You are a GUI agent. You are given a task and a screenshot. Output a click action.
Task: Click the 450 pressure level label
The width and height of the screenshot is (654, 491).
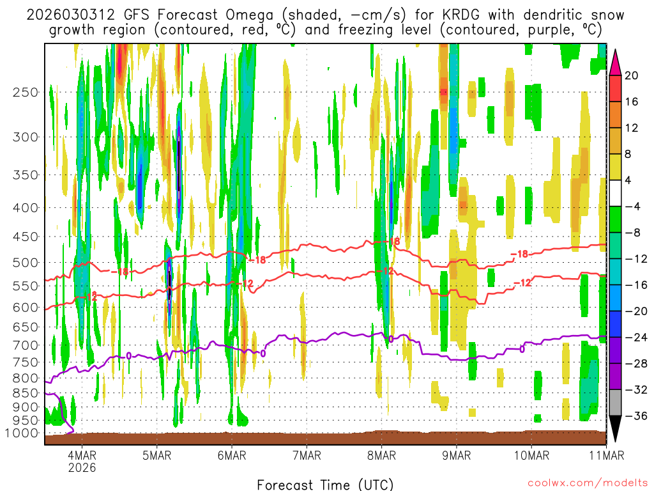(26, 237)
